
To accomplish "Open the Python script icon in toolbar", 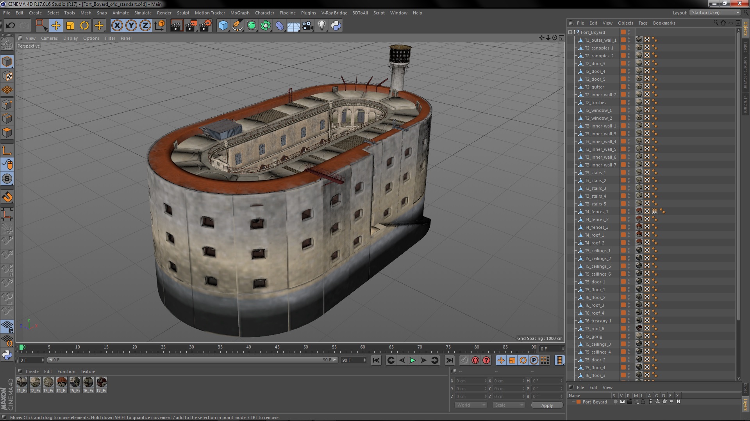I will point(336,26).
